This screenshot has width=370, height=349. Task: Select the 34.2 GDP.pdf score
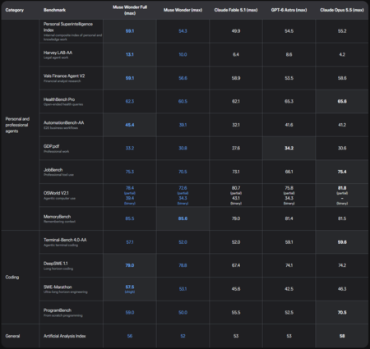pos(289,149)
